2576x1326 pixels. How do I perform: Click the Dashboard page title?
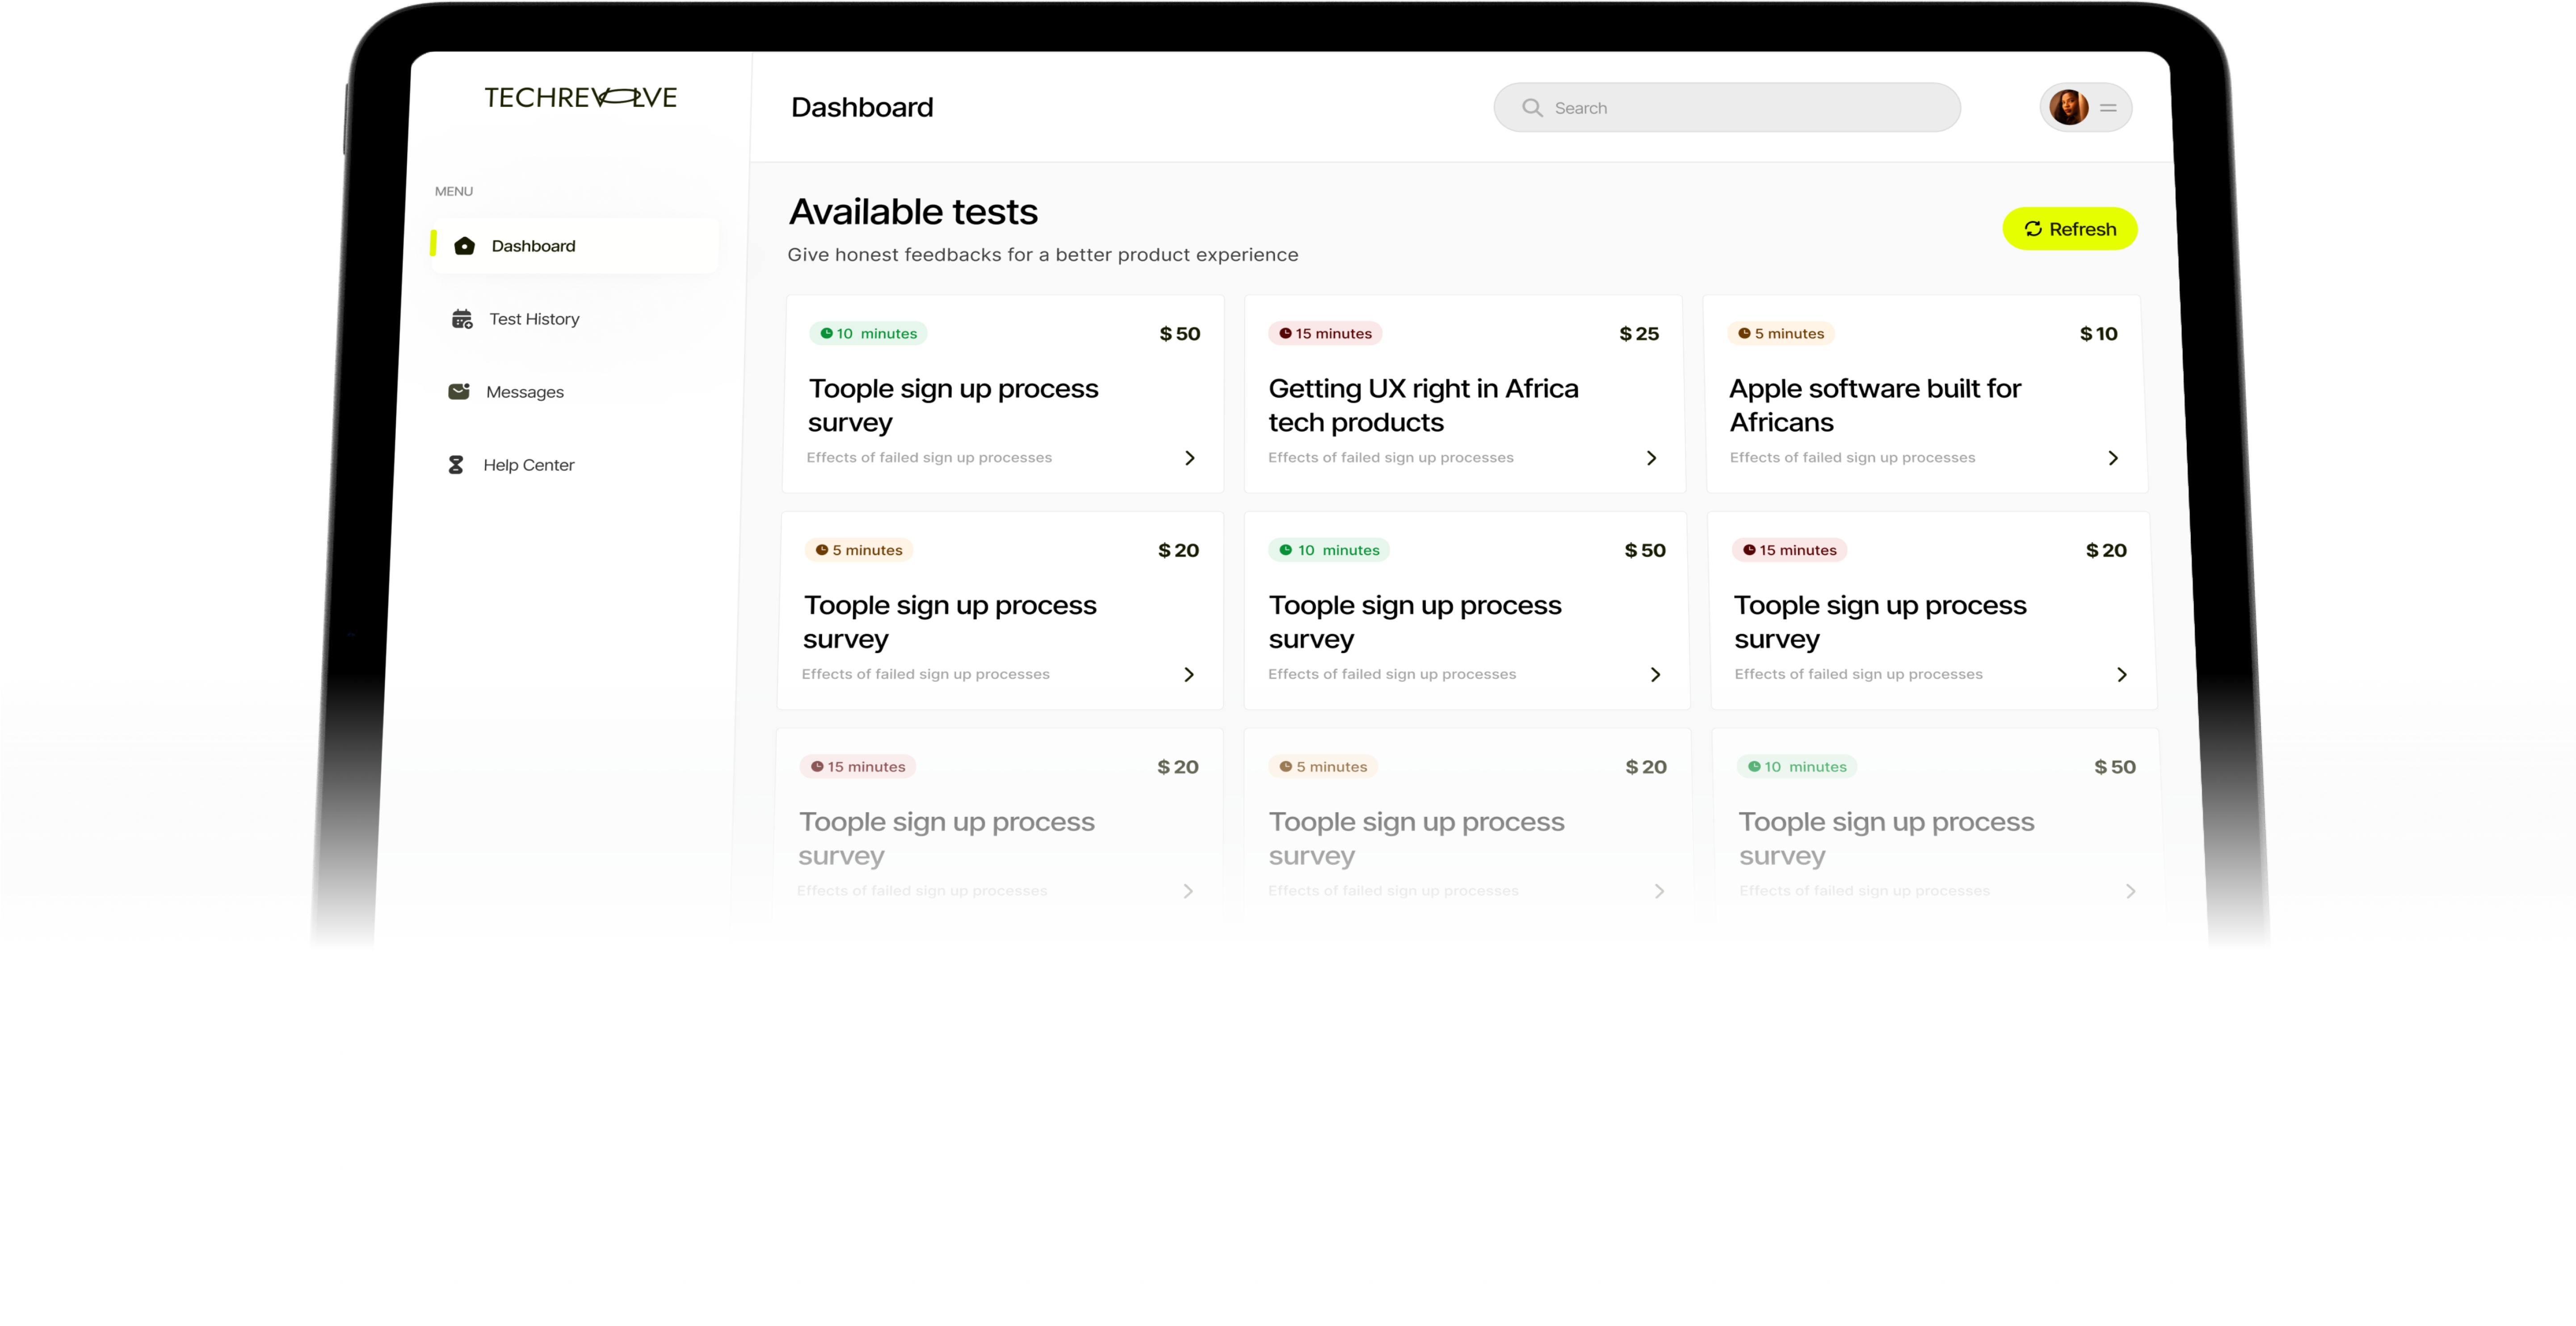pos(862,107)
